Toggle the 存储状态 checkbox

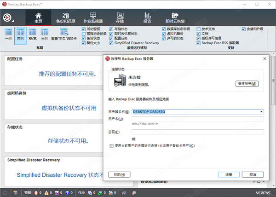(111, 29)
